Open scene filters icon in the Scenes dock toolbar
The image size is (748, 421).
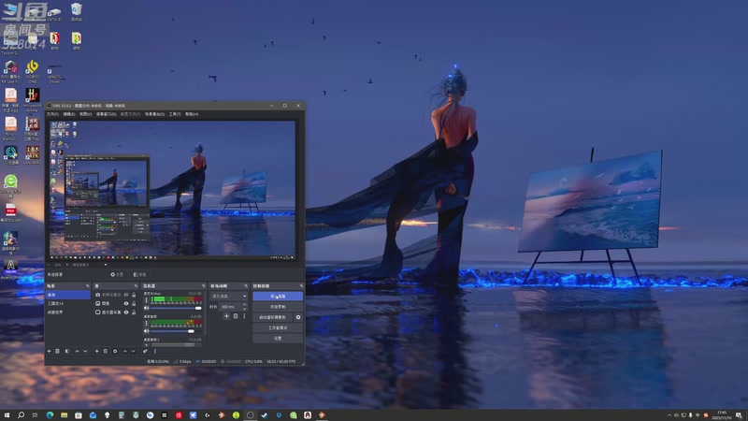click(66, 352)
